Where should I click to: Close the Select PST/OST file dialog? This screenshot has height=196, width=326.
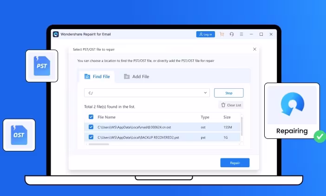[254, 49]
